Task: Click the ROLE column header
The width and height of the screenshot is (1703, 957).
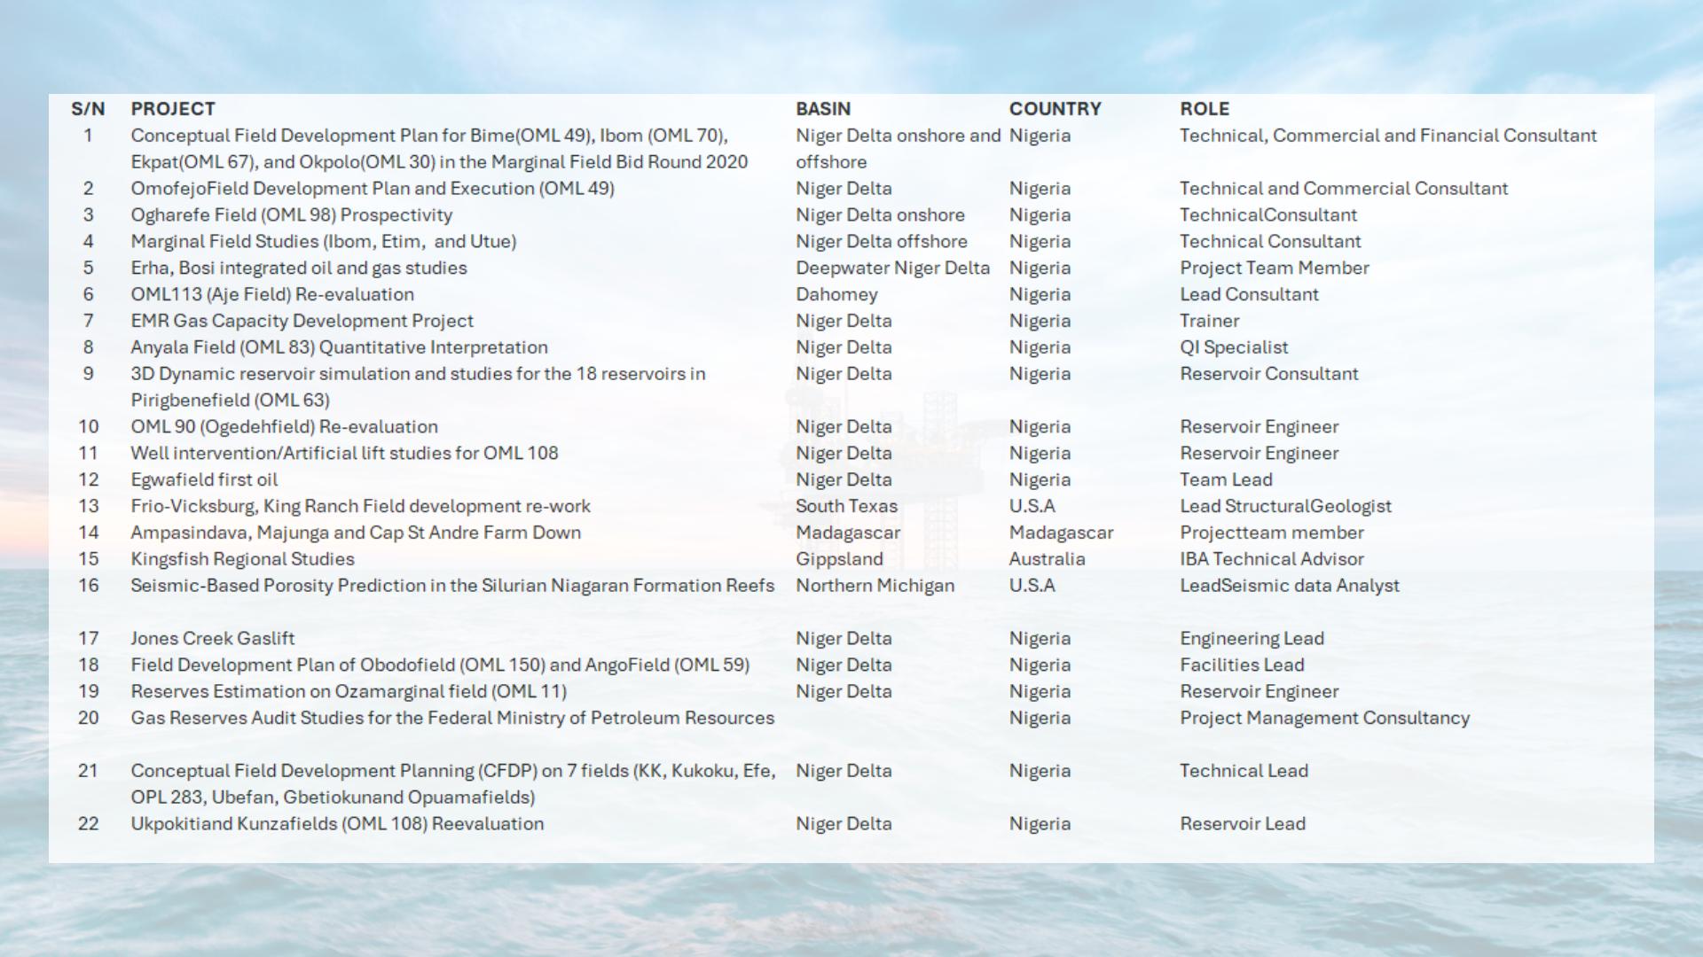Action: [x=1205, y=109]
